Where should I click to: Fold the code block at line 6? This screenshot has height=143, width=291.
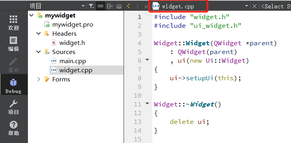pyautogui.click(x=147, y=60)
